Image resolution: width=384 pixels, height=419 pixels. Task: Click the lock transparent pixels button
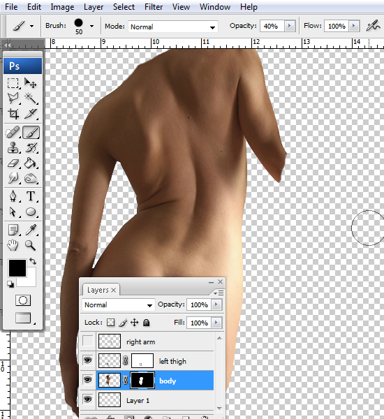110,323
